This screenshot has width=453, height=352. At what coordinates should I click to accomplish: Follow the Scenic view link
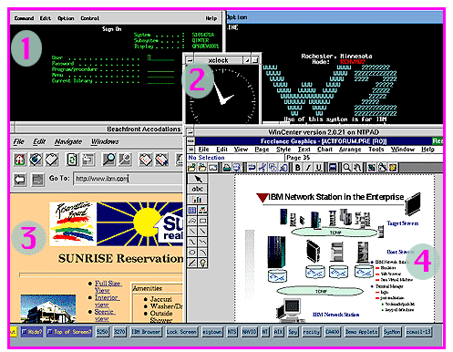click(x=105, y=315)
